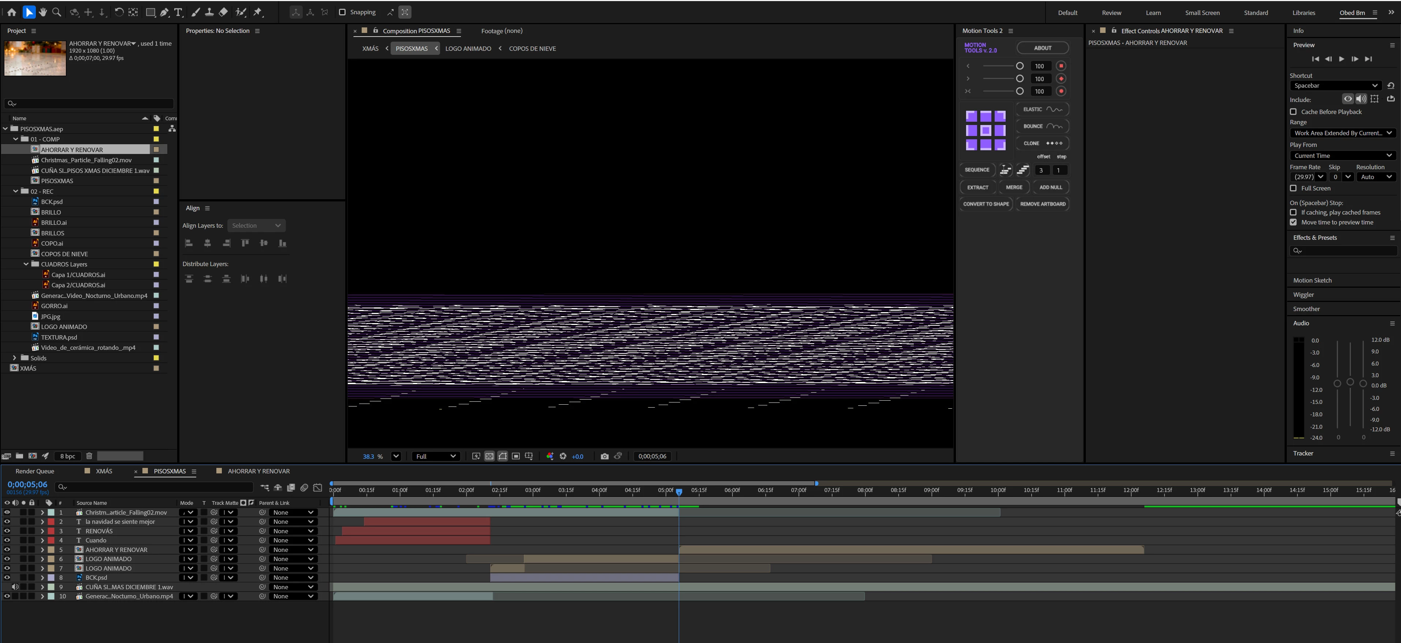Uncheck Move time to preview time
The height and width of the screenshot is (643, 1401).
[1293, 222]
